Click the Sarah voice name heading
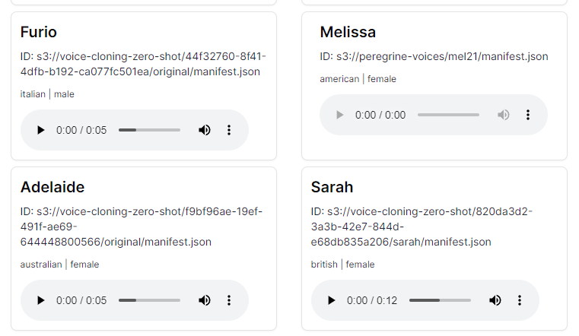The width and height of the screenshot is (579, 336). pos(332,187)
